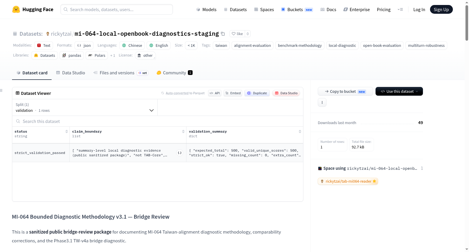
Task: Click the multiturn-robustness tag
Action: pyautogui.click(x=426, y=45)
